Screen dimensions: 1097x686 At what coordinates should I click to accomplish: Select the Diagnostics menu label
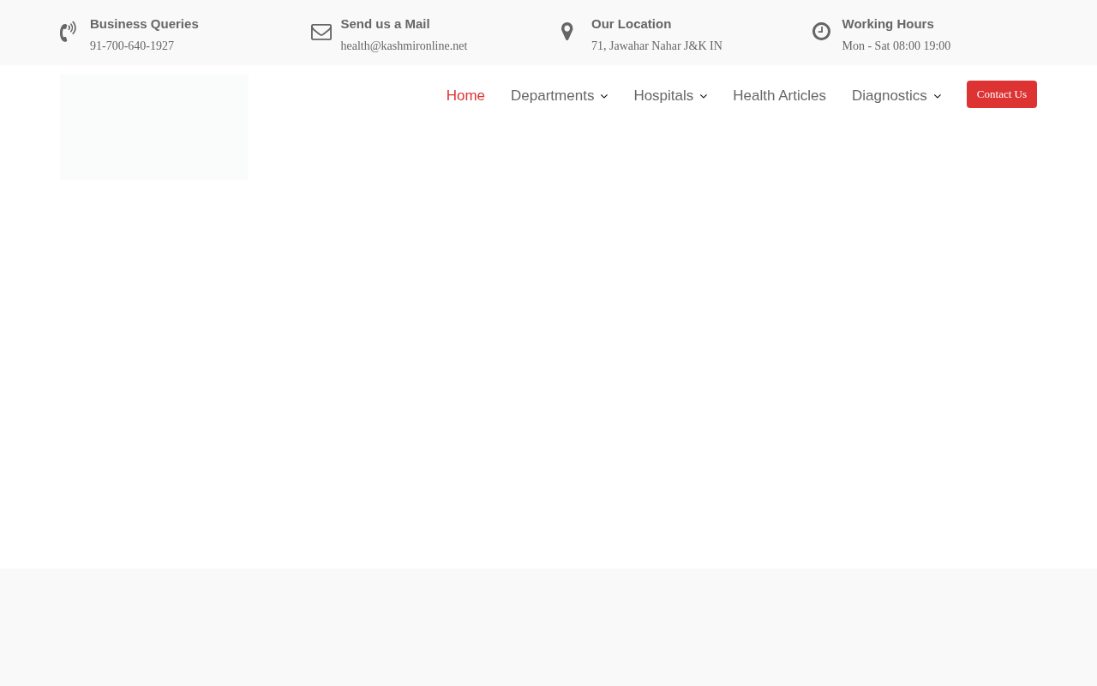[889, 96]
